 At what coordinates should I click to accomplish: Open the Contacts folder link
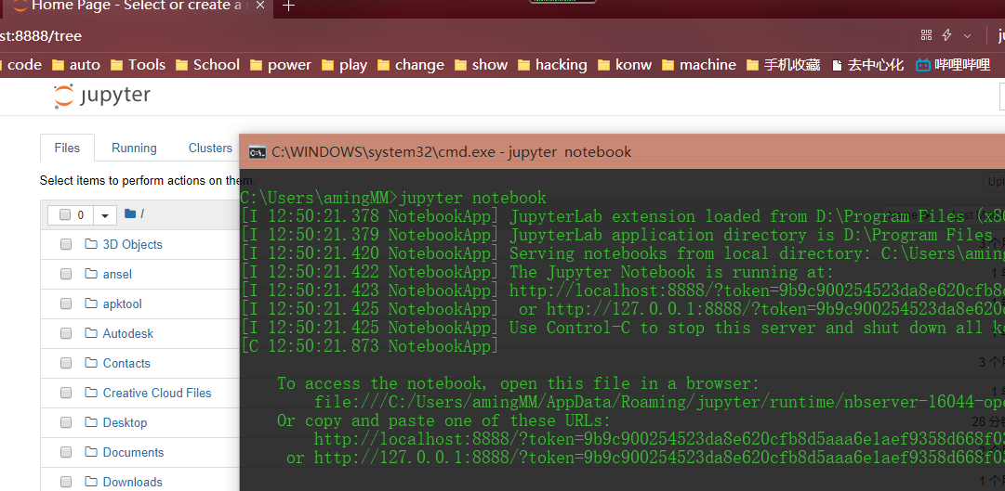point(127,363)
